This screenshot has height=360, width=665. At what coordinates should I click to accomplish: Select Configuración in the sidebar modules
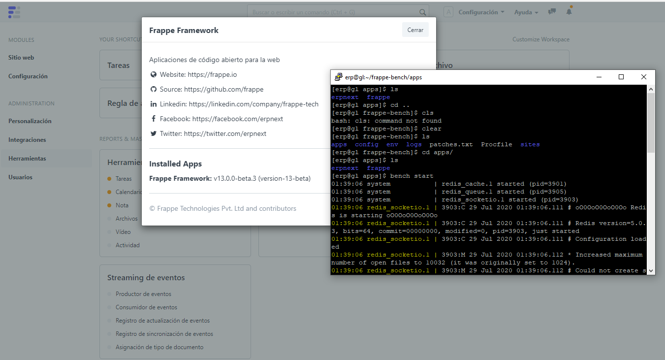point(28,76)
